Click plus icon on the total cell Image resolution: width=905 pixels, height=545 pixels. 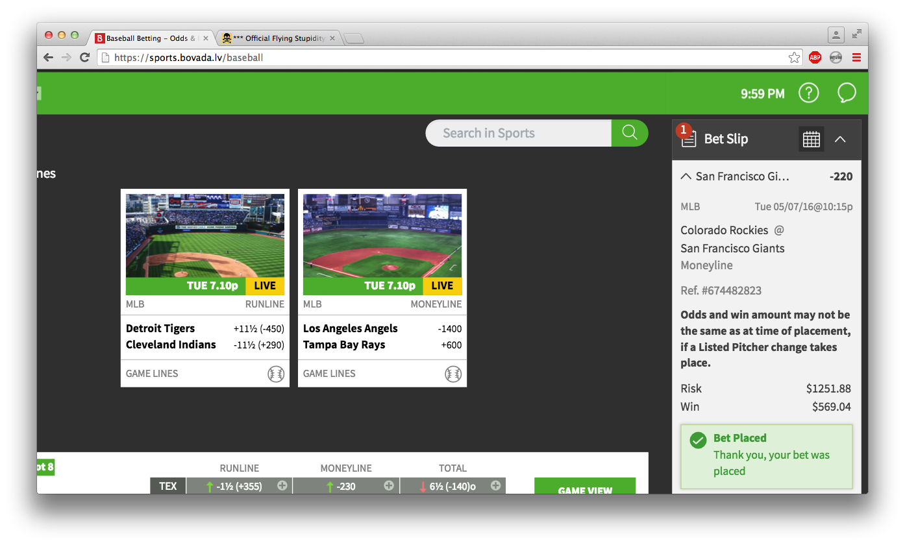point(495,485)
